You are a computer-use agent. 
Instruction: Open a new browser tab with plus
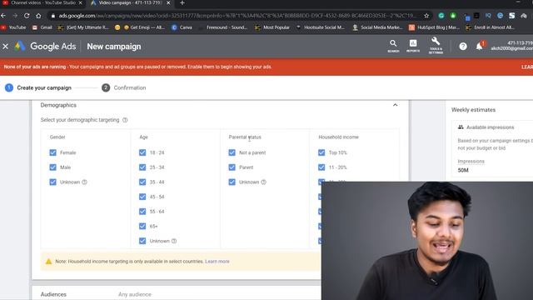(x=182, y=3)
